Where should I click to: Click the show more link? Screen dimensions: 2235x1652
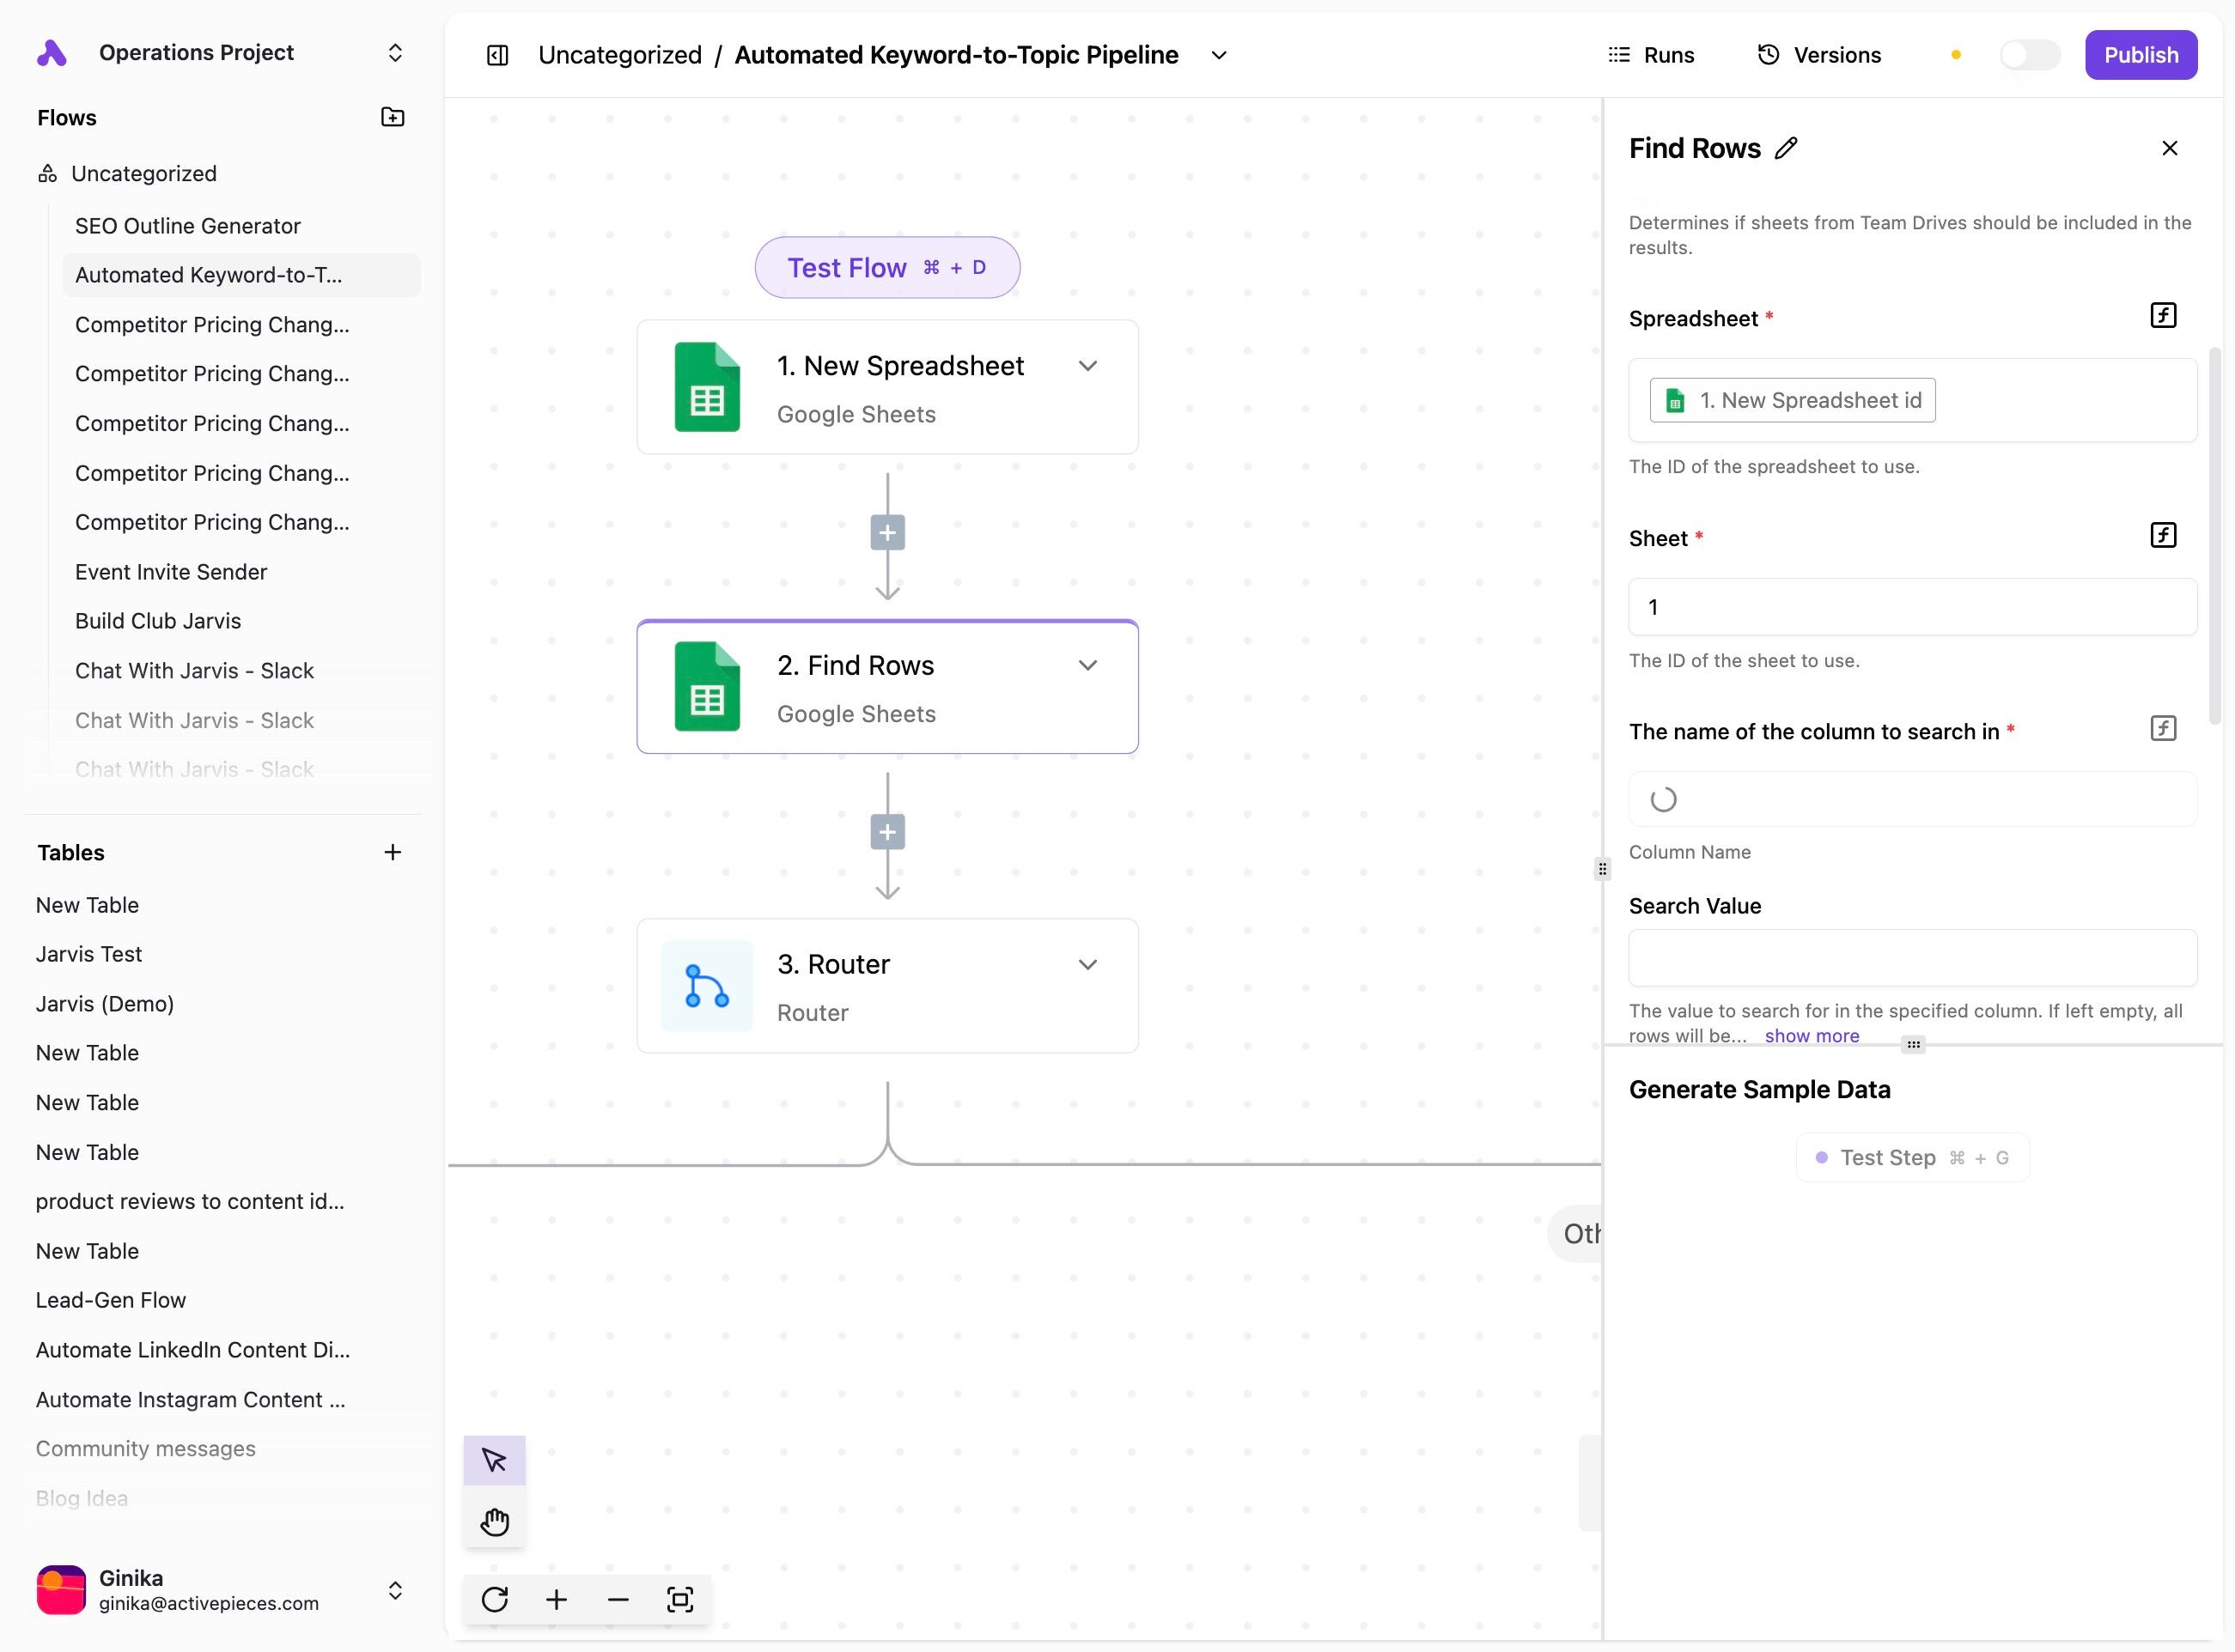[1811, 1036]
